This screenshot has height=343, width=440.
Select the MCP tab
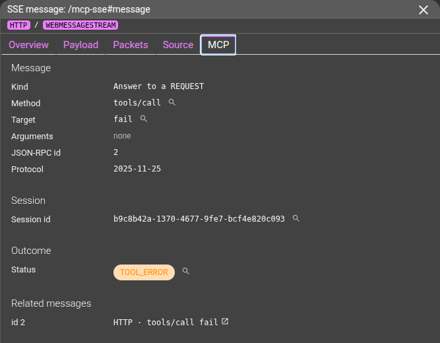pyautogui.click(x=218, y=45)
